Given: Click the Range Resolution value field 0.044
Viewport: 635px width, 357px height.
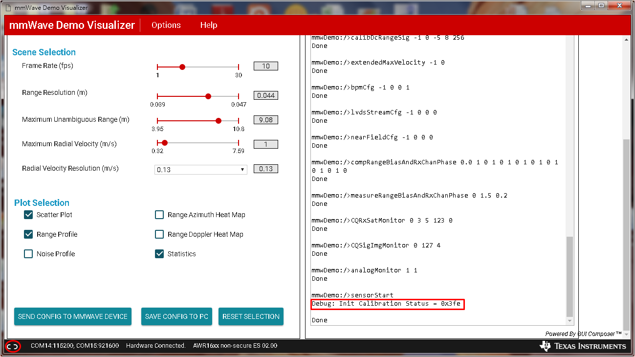Looking at the screenshot, I should pos(266,95).
